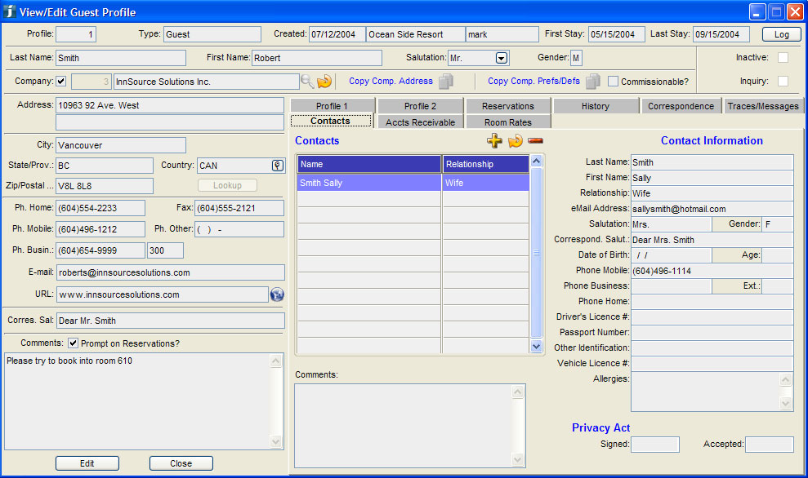Click the company search magnifier icon
Screen dimensions: 808x478
pos(307,82)
